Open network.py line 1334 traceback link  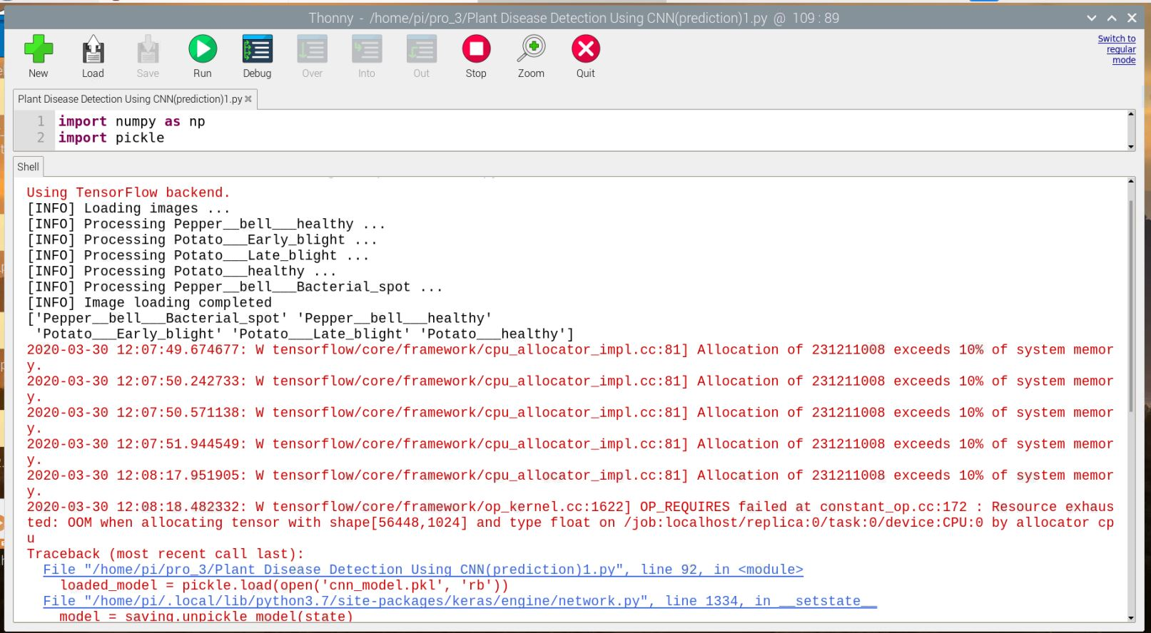460,601
